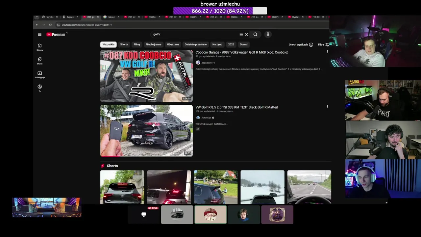The height and width of the screenshot is (237, 421).
Task: Open Shorts in the left sidebar
Action: pyautogui.click(x=39, y=61)
